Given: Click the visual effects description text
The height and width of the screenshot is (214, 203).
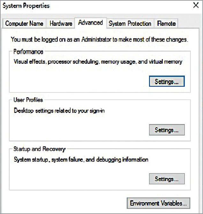Looking at the screenshot, I should tap(98, 62).
